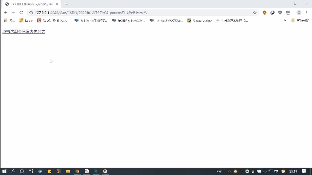Open the yellow sticky notes taskbar icon

(49, 171)
